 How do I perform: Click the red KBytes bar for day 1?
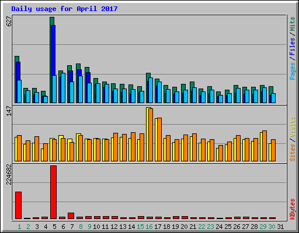(18, 205)
